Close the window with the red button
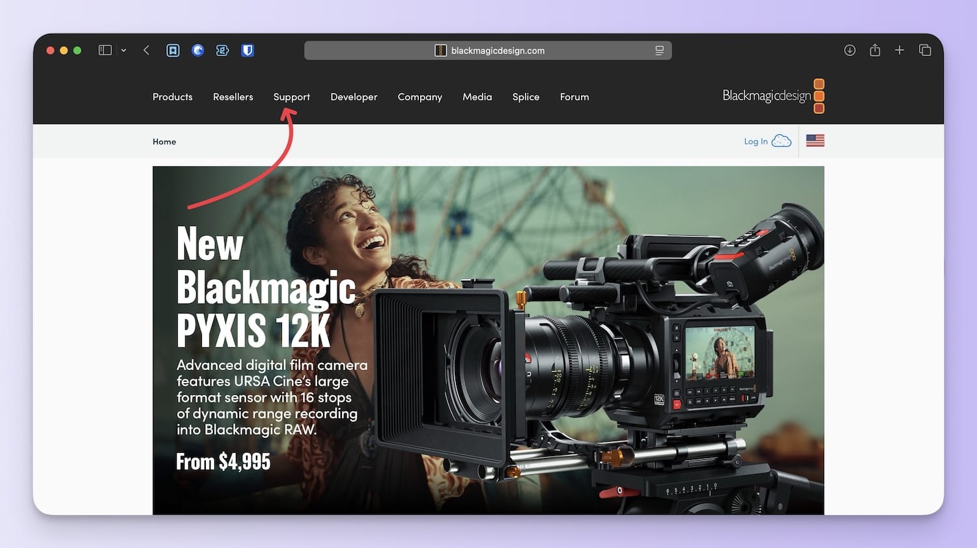 (x=50, y=50)
